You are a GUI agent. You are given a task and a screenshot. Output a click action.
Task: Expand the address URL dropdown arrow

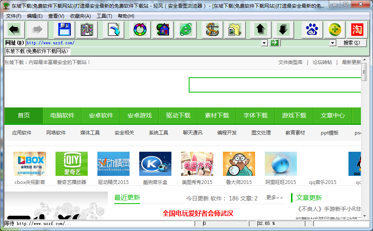pos(264,43)
